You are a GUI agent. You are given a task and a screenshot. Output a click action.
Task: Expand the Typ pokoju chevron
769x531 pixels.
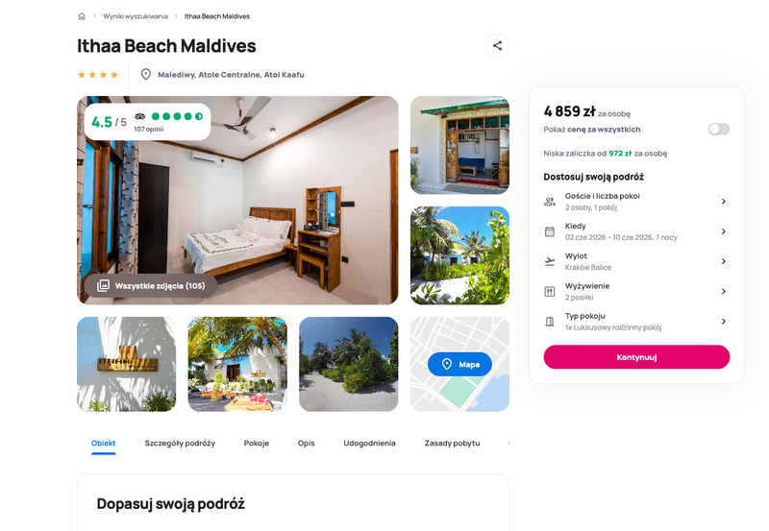pos(724,322)
